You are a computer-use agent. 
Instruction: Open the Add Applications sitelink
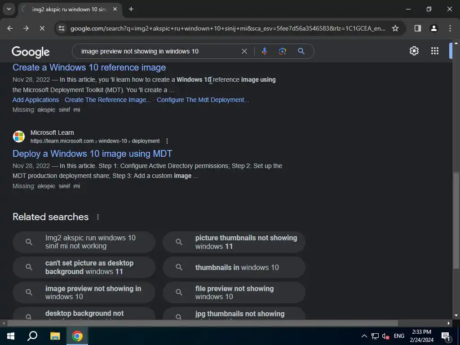(x=36, y=100)
